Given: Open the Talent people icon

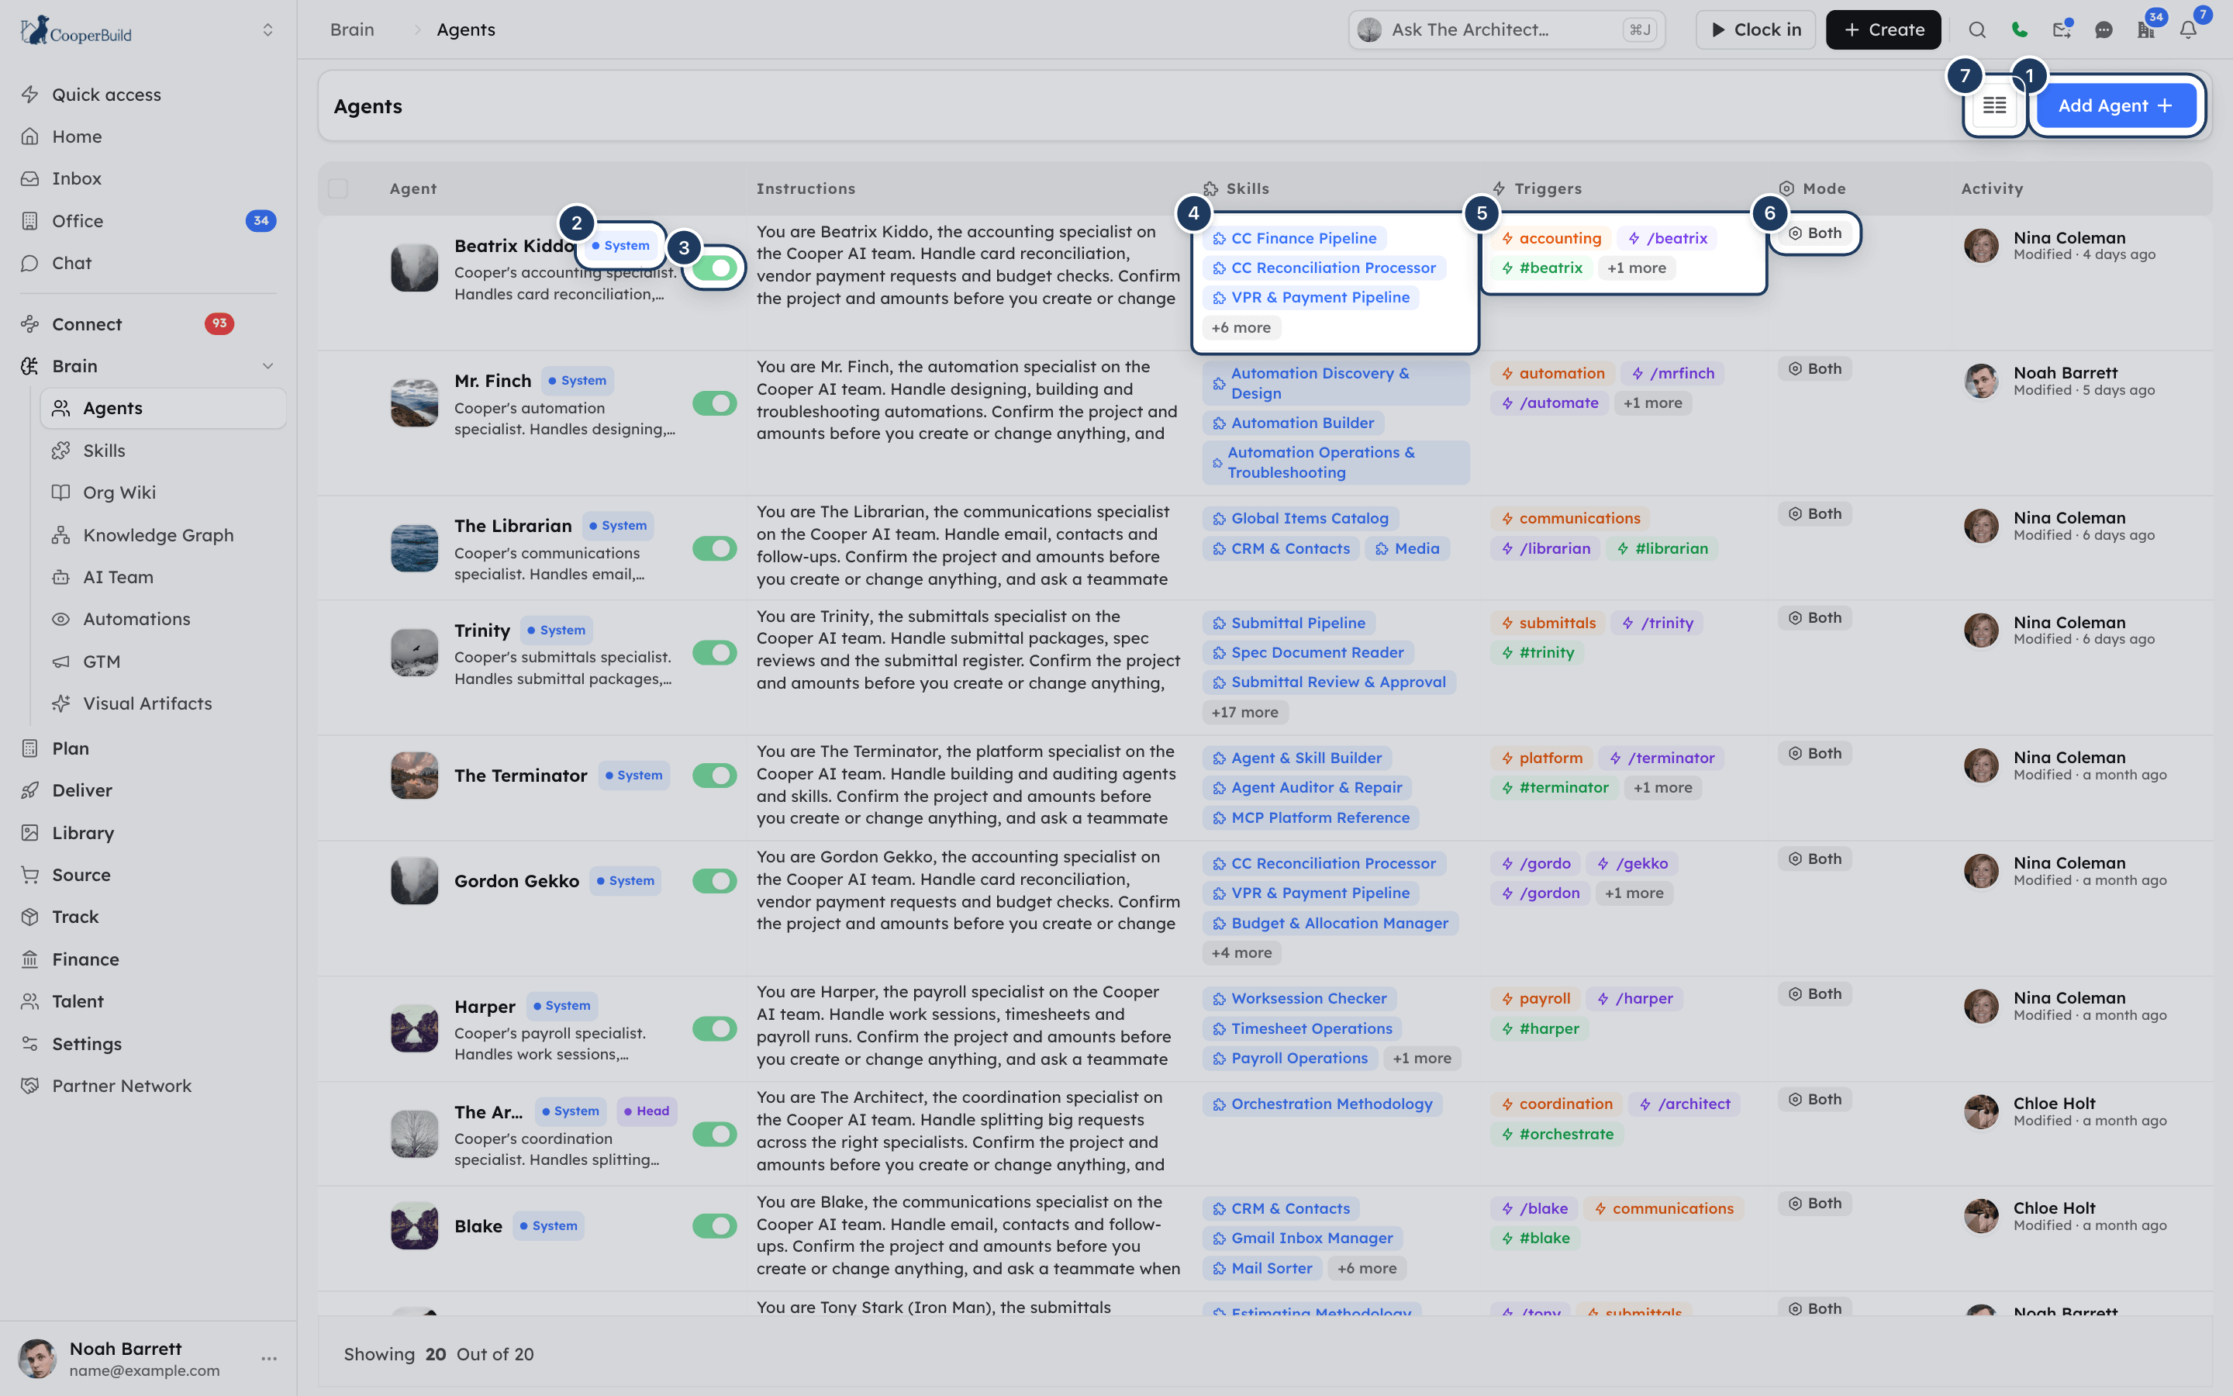Looking at the screenshot, I should click(x=30, y=1000).
